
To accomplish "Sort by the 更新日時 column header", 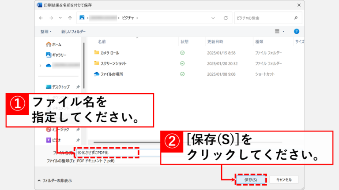I will coord(217,41).
